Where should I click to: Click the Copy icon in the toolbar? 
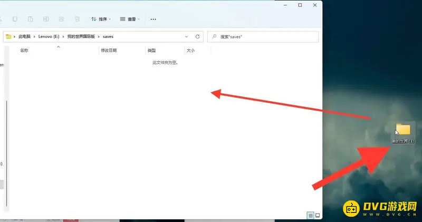(x=14, y=19)
